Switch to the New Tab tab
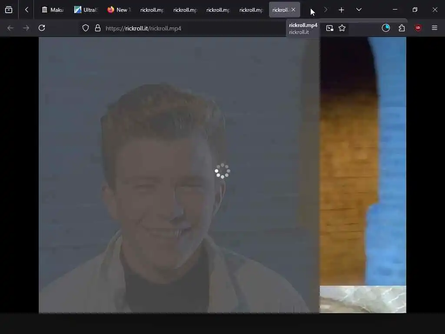Viewport: 445px width, 334px height. tap(119, 10)
